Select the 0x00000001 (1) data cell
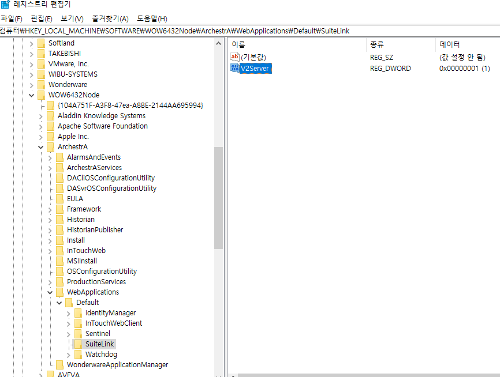The width and height of the screenshot is (500, 377). click(x=464, y=69)
